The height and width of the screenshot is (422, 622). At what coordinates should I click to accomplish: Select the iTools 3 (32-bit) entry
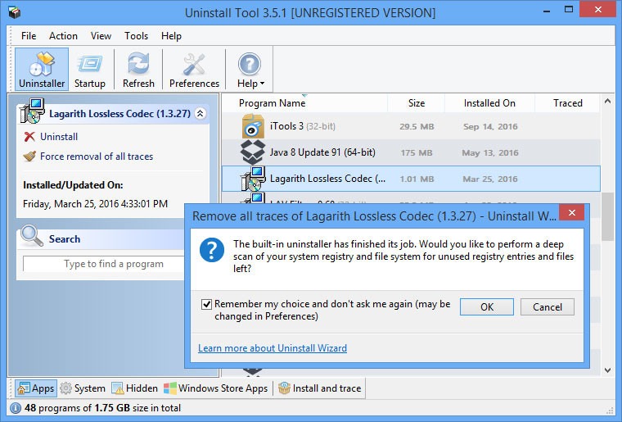[x=411, y=126]
